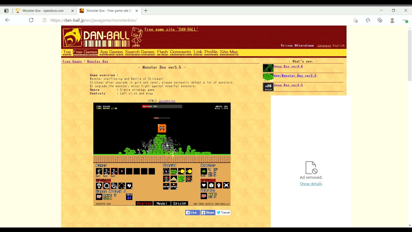
Task: Switch to the game's Medal tab
Action: tap(162, 203)
